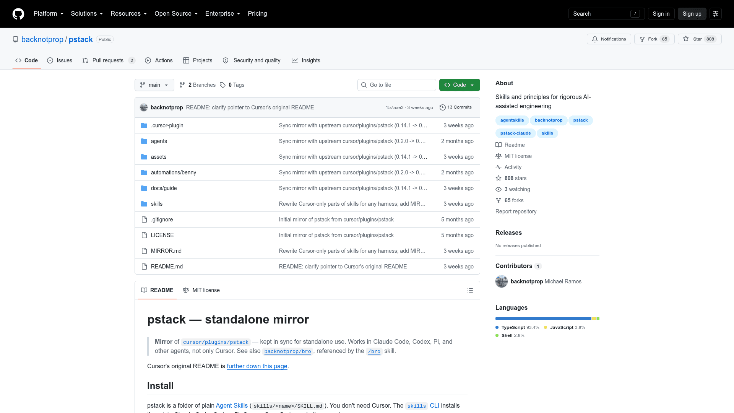Open the README outline list icon

tap(470, 290)
